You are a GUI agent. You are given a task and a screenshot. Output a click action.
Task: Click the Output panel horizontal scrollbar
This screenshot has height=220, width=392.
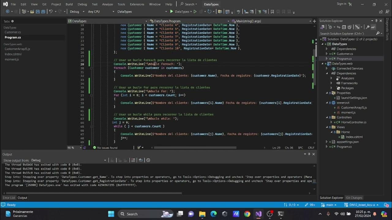pyautogui.click(x=93, y=193)
